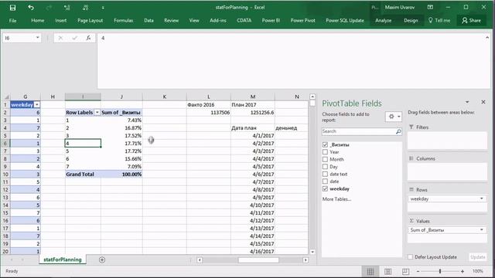Select the date cell 4/10/2017
495x278 pixels.
click(x=253, y=205)
